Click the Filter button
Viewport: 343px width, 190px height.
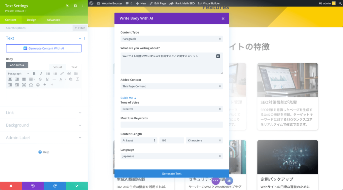(x=80, y=28)
